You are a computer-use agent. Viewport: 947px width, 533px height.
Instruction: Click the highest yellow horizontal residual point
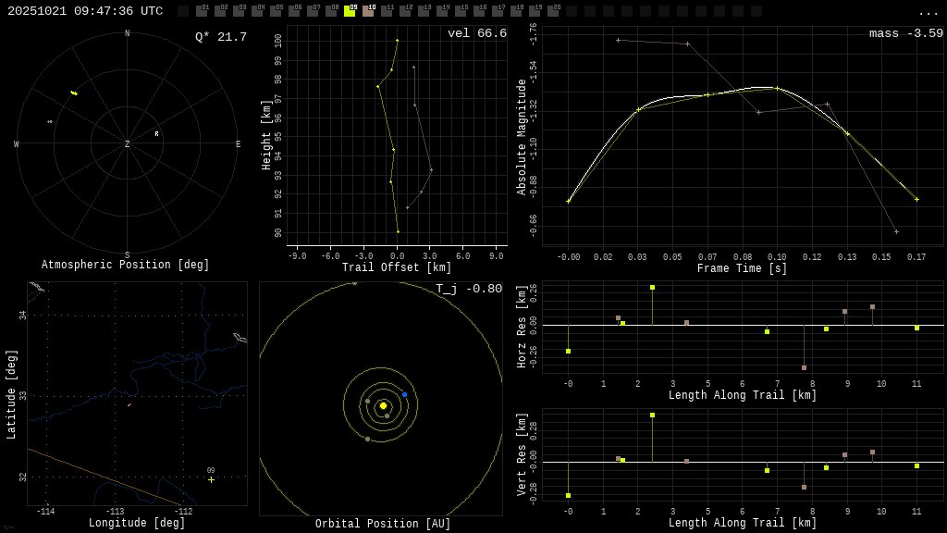(x=652, y=288)
